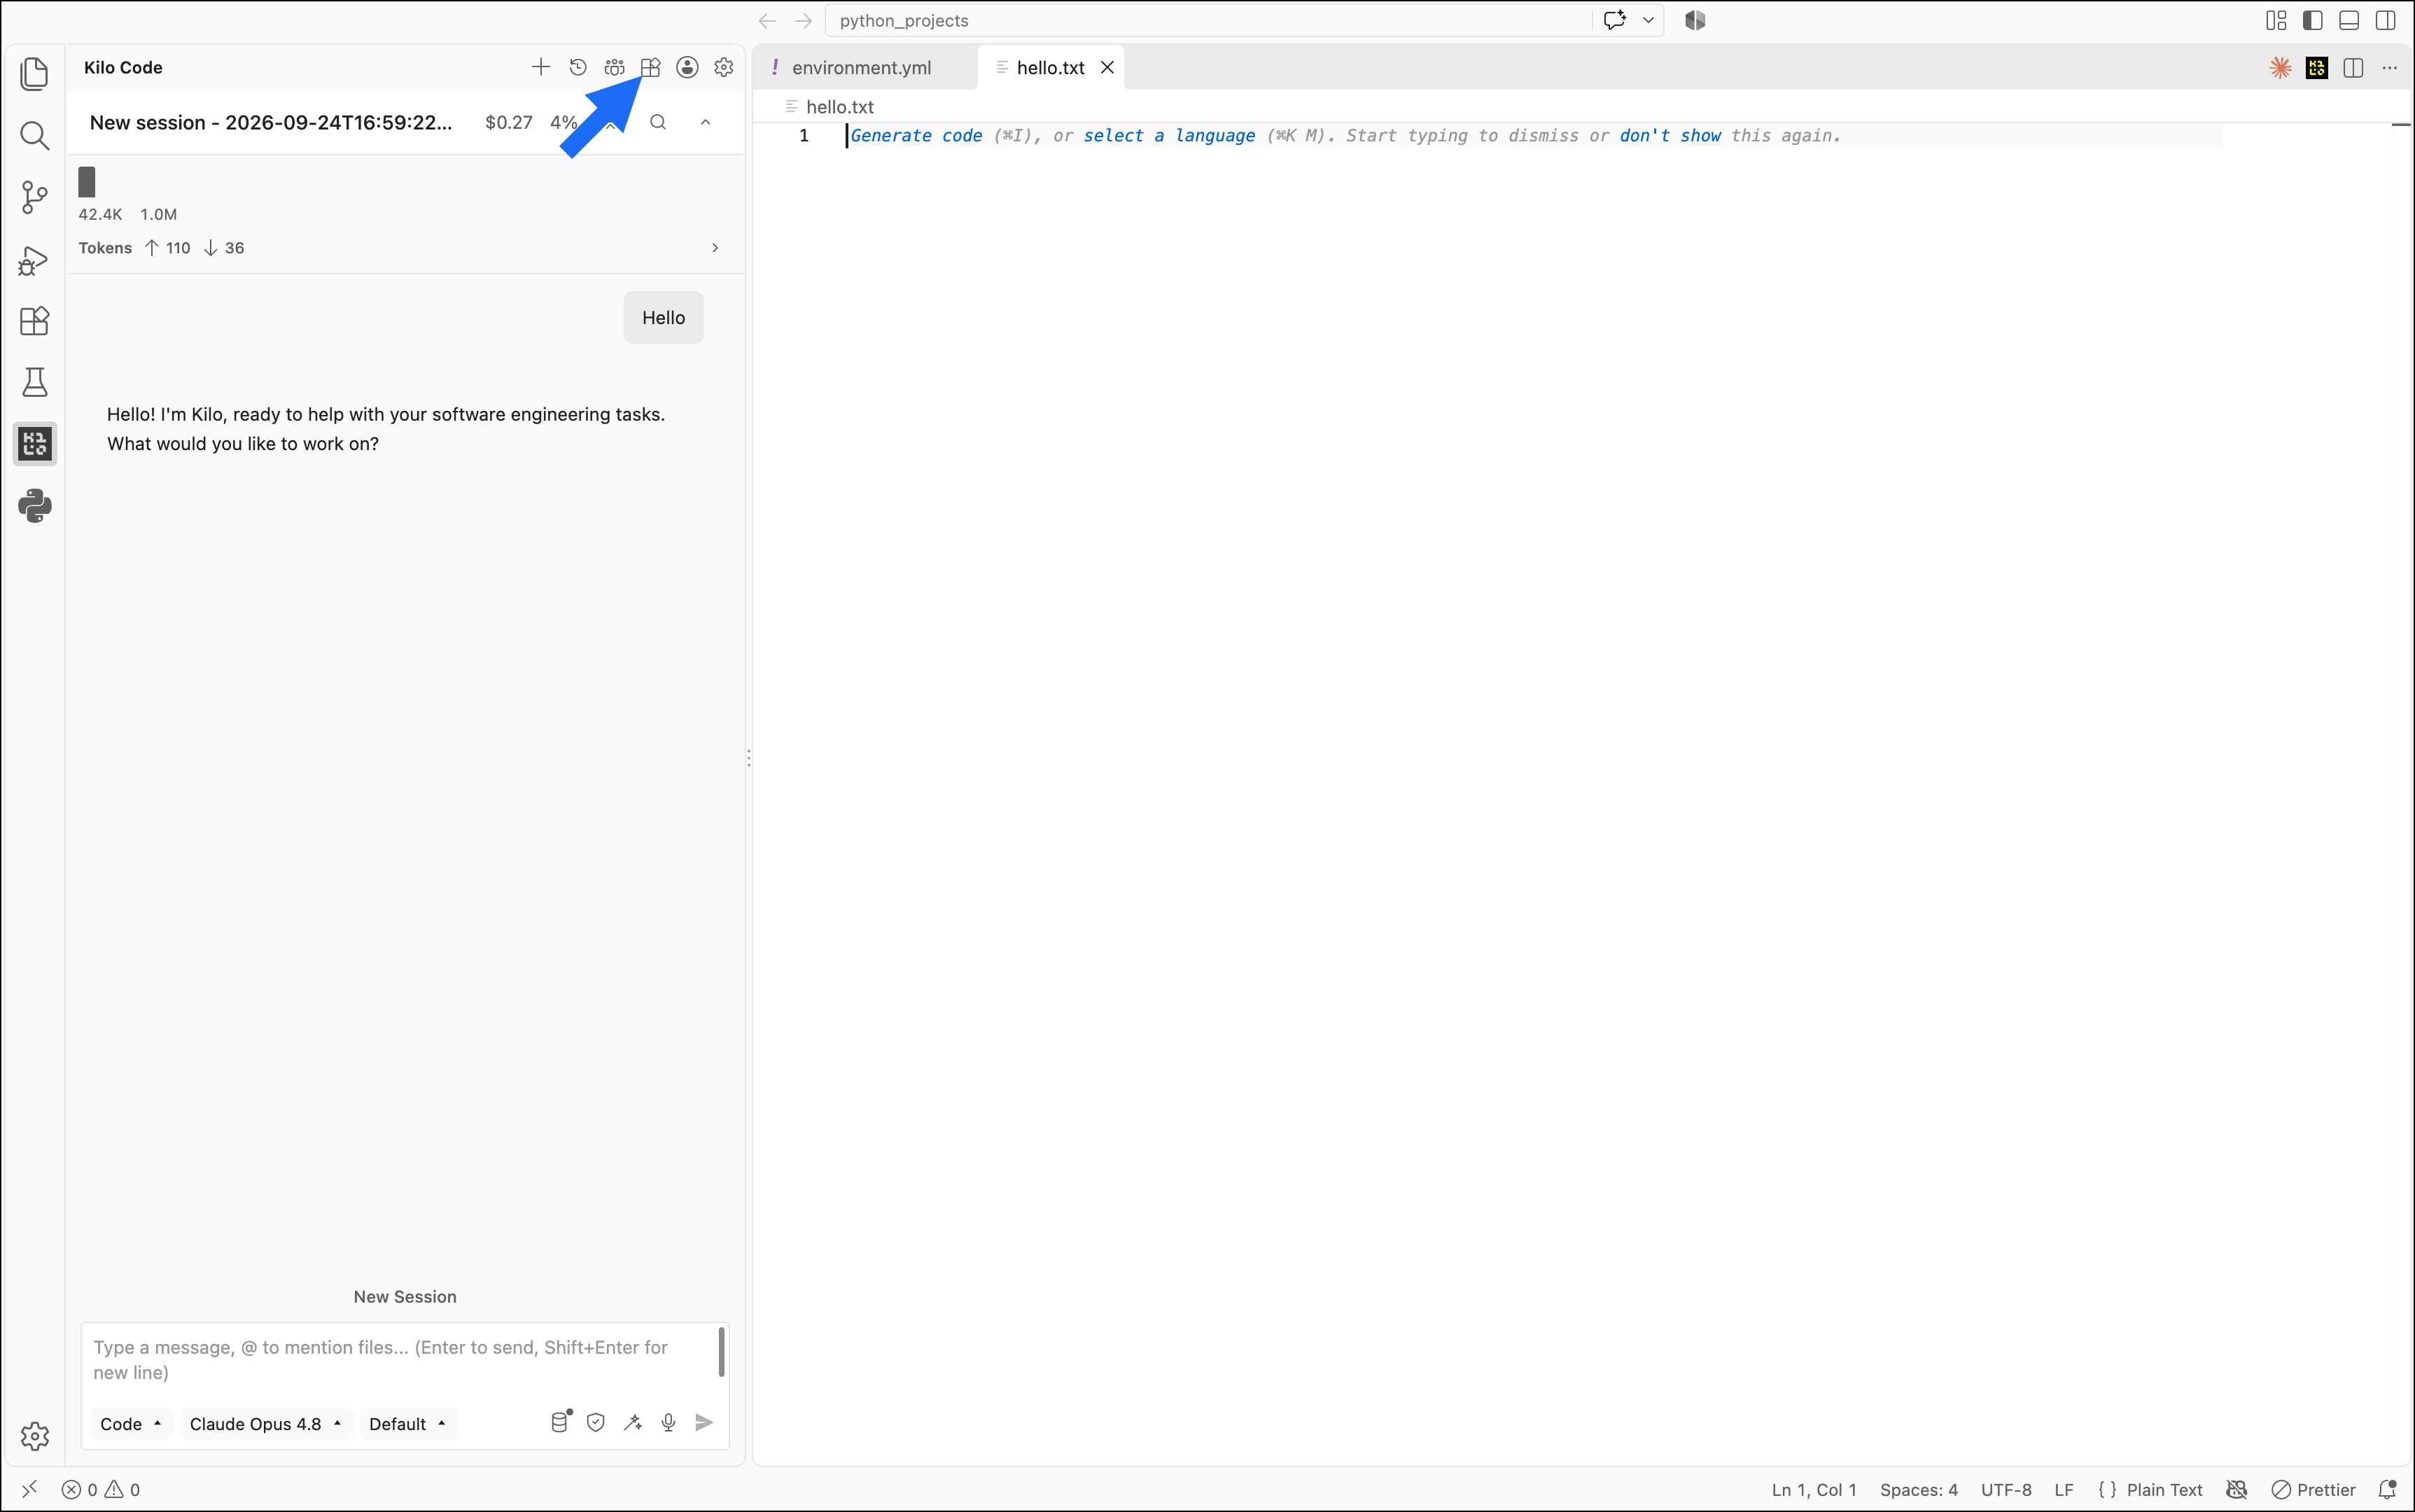Change Plain Text language mode
The height and width of the screenshot is (1512, 2415).
click(x=2165, y=1489)
